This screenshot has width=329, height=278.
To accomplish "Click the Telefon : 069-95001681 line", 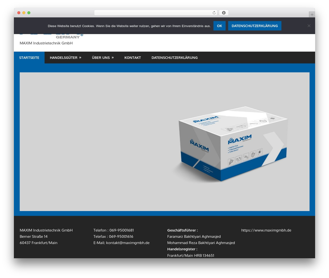I will tap(114, 230).
